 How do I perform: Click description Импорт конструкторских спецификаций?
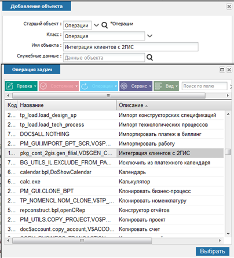pyautogui.click(x=167, y=115)
